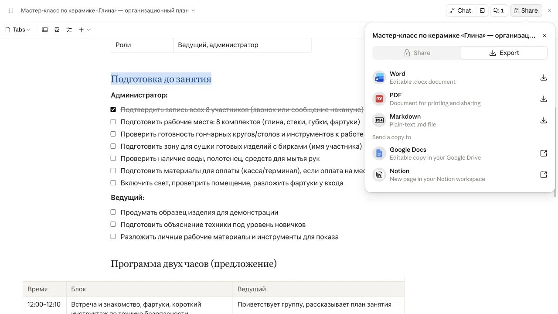
Task: Click the '12:00–12:10' time cell
Action: (x=44, y=305)
